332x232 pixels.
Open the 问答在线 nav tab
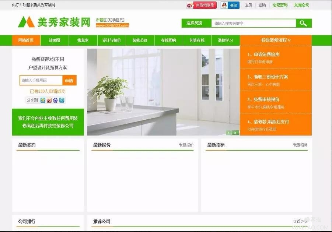pyautogui.click(x=197, y=40)
